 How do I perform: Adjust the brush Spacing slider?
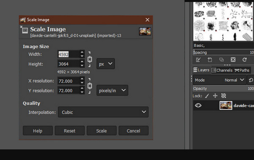coord(224,52)
